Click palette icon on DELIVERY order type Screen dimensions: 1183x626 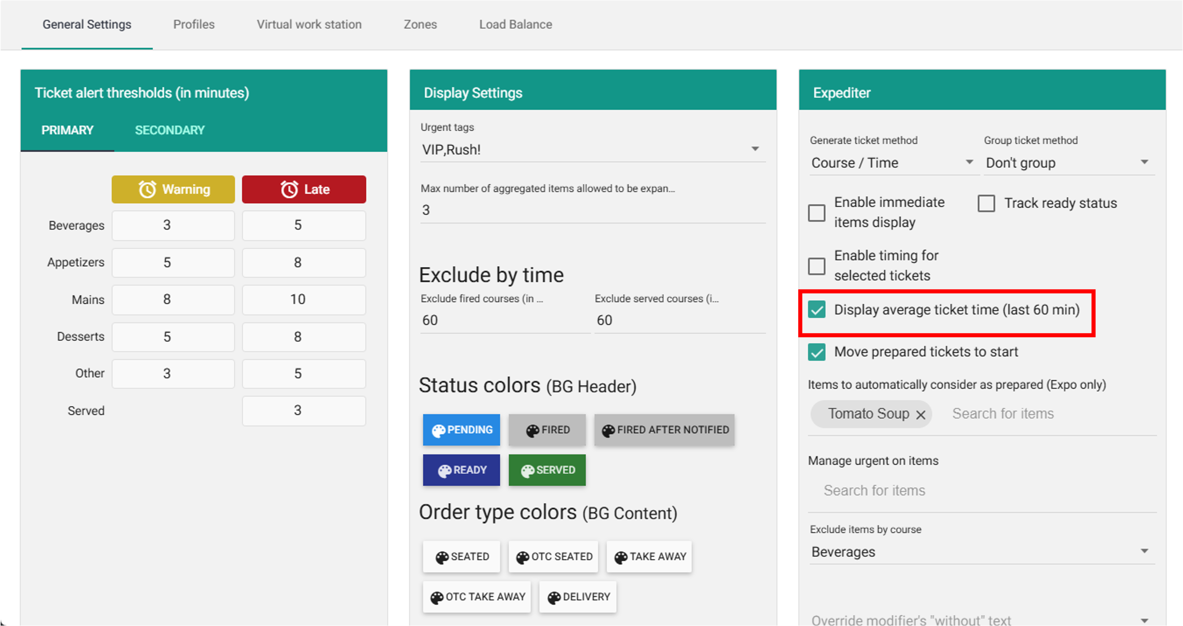point(554,598)
